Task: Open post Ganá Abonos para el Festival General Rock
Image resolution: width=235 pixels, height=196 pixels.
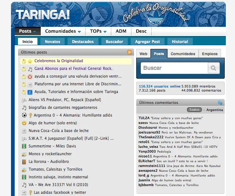Action: (x=73, y=69)
